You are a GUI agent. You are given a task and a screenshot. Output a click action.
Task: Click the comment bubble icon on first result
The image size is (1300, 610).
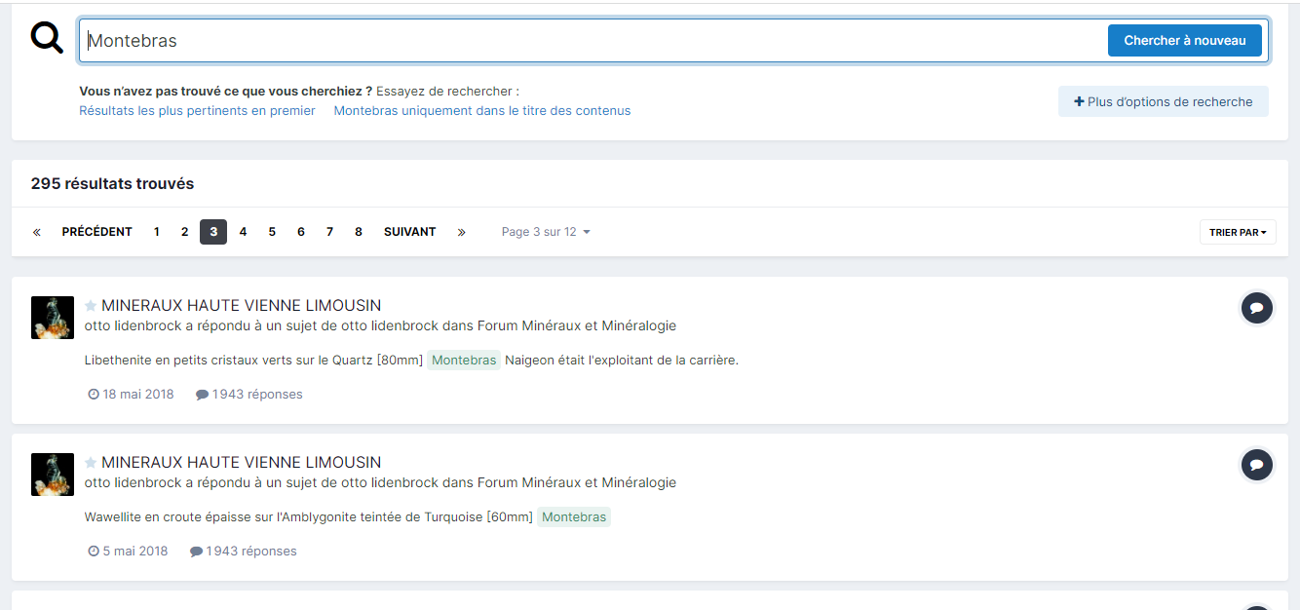pos(1256,308)
